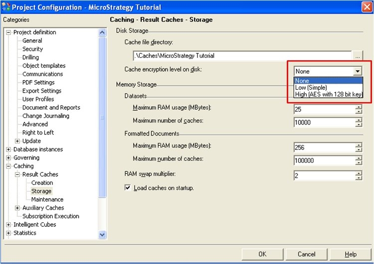
Task: Choose Low (Simple) encryption option
Action: (311, 88)
